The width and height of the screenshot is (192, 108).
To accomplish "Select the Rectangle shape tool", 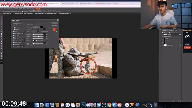I will (1, 53).
